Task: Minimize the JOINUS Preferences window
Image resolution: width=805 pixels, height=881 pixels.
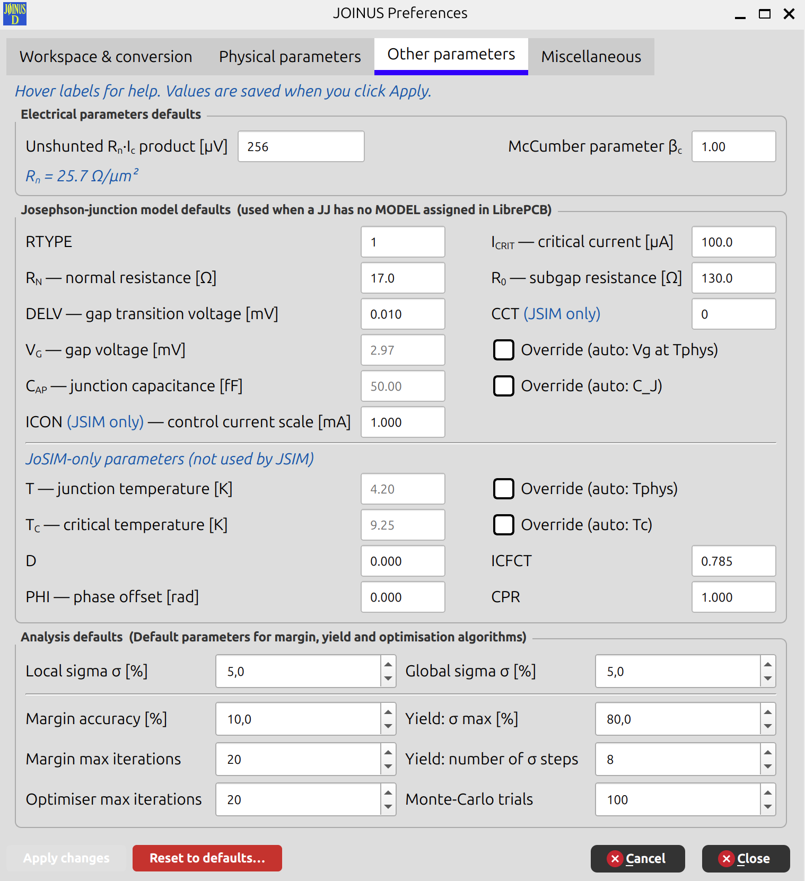Action: click(x=740, y=14)
